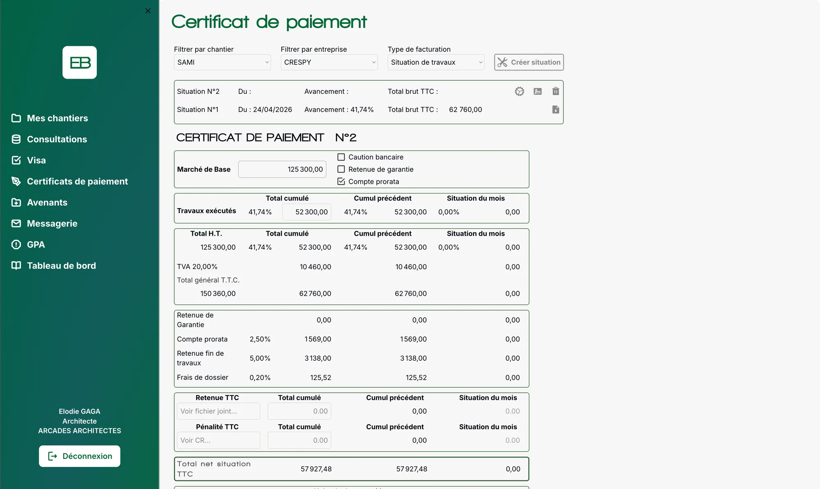Click the alert circle icon beside GPA
Viewport: 820px width, 489px height.
coord(16,245)
